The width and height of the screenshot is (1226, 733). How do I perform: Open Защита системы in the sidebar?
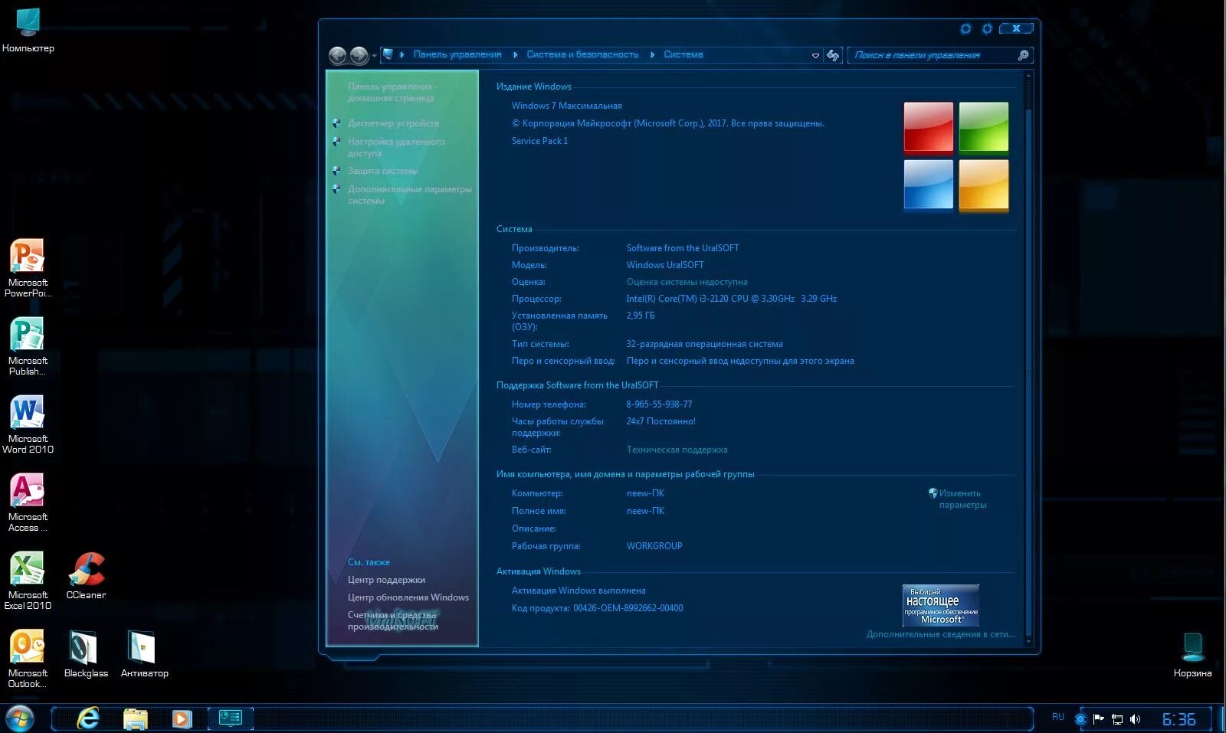coord(383,171)
